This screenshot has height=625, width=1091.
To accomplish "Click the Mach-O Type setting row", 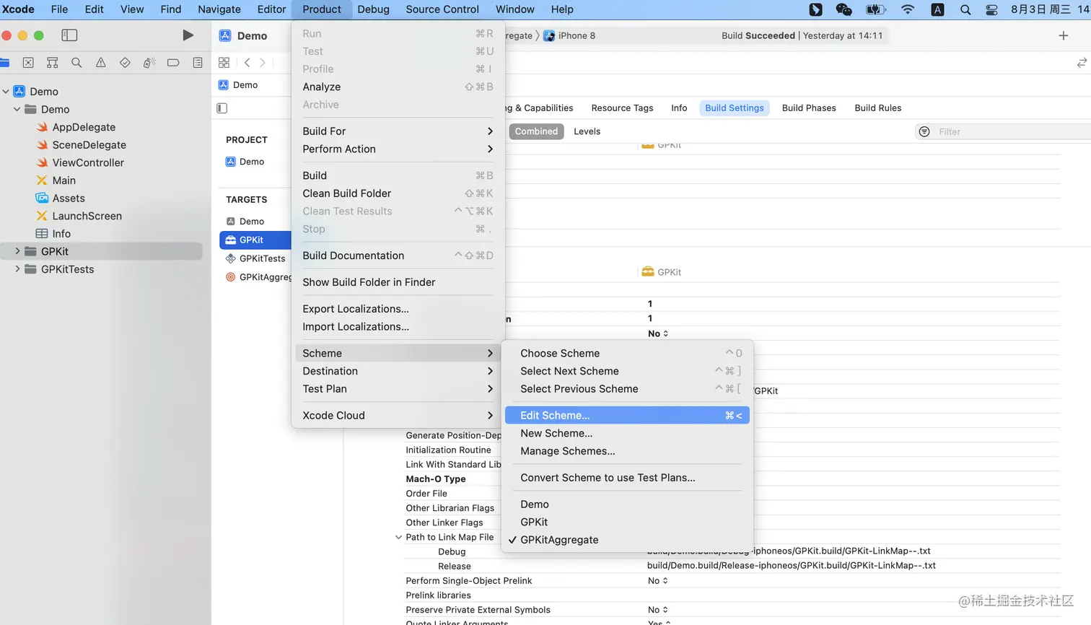I will click(435, 479).
